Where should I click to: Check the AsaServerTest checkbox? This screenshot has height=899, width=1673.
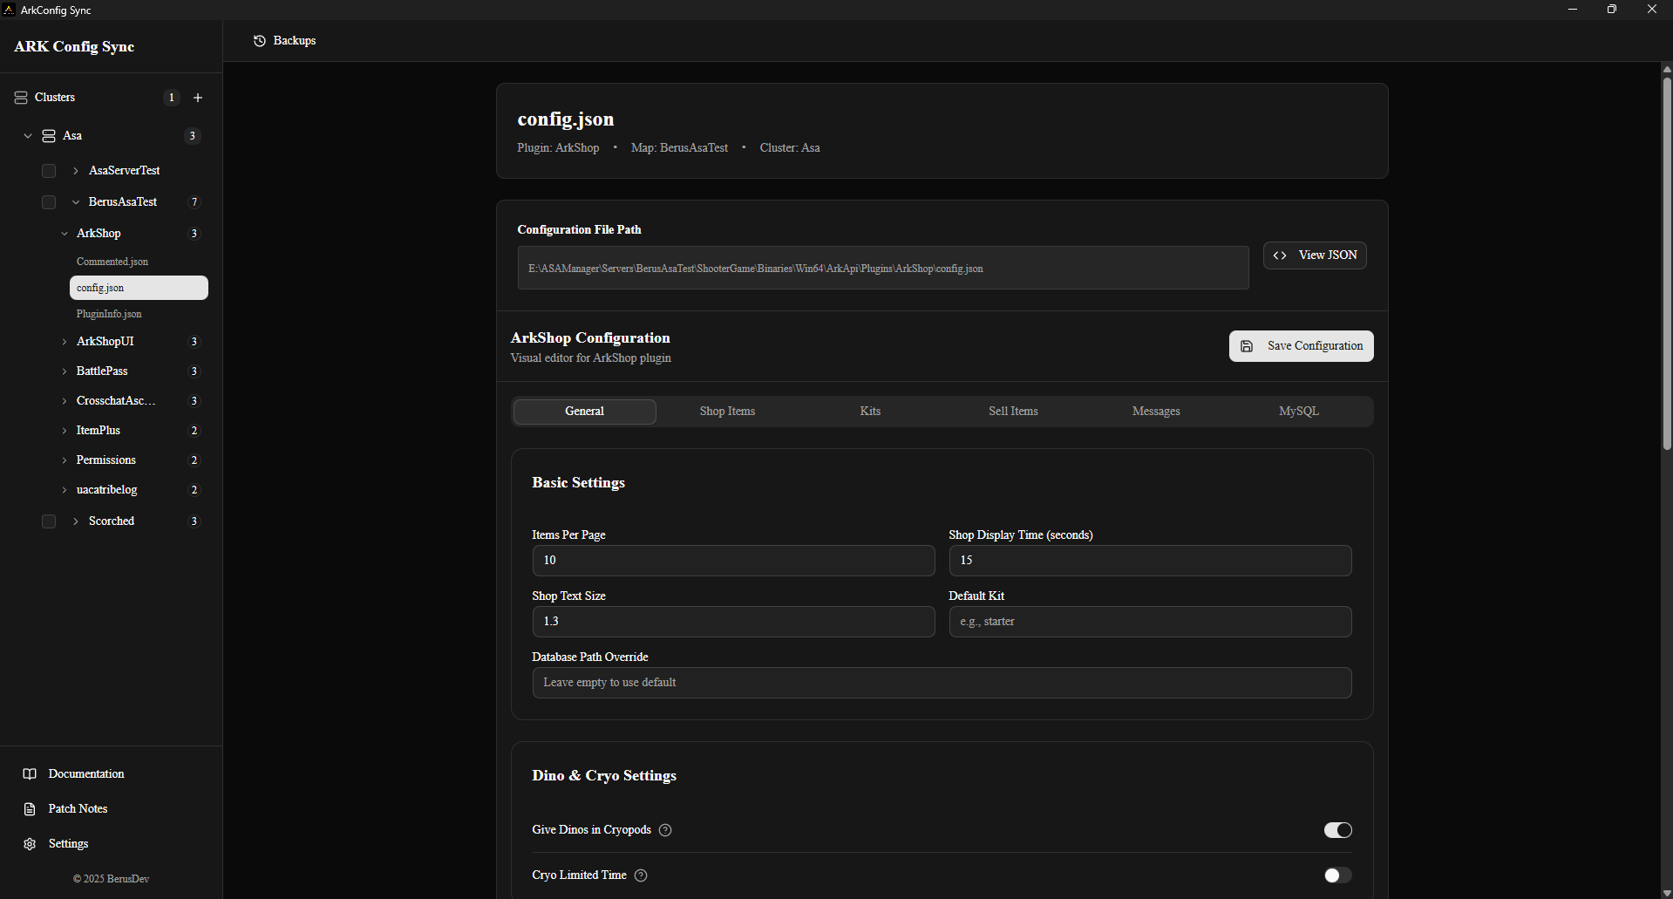coord(49,171)
